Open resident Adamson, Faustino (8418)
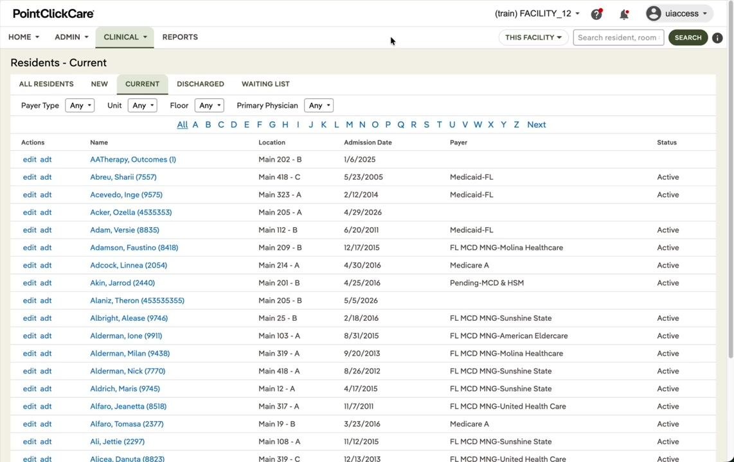Image resolution: width=734 pixels, height=462 pixels. (x=134, y=248)
